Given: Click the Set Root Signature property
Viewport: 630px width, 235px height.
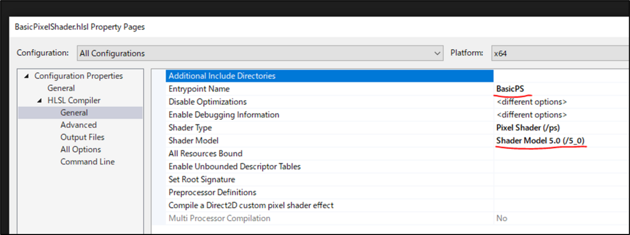Looking at the screenshot, I should (x=202, y=180).
